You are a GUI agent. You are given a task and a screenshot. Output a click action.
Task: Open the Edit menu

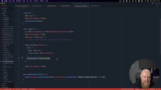pyautogui.click(x=13, y=1)
